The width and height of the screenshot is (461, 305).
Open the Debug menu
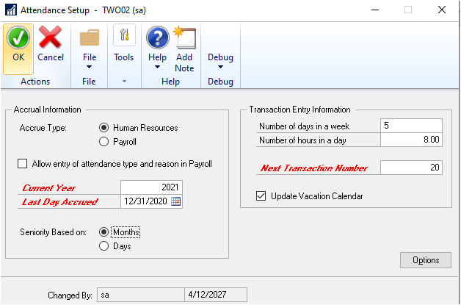click(220, 57)
